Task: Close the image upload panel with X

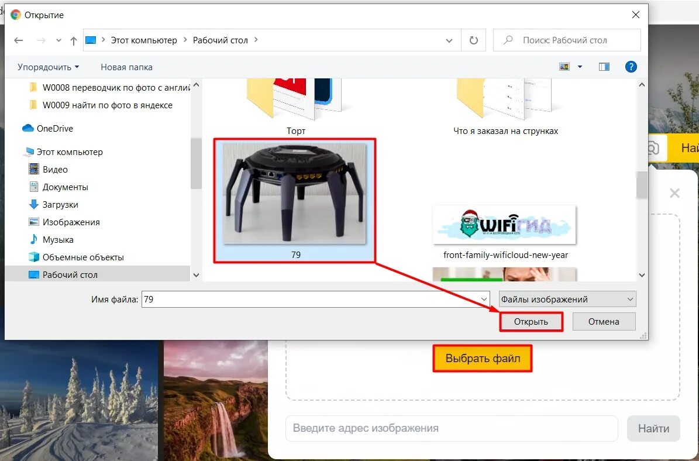Action: click(x=674, y=193)
